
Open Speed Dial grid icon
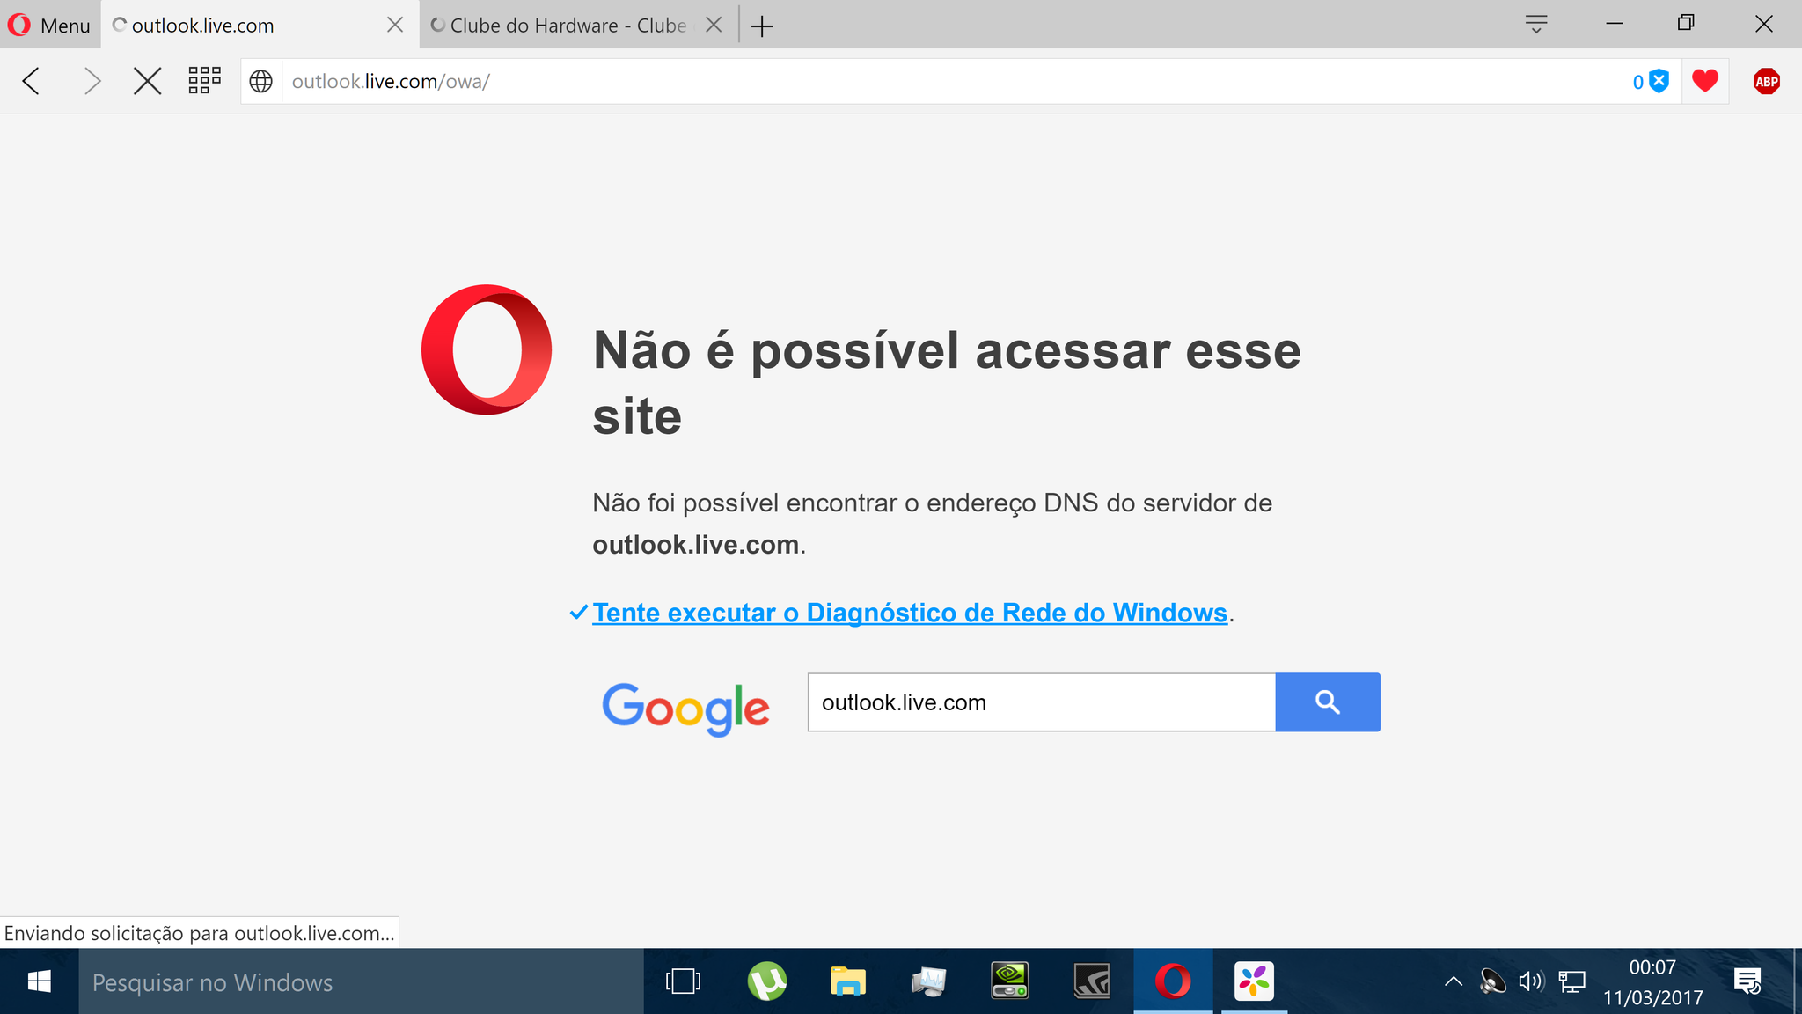click(x=204, y=81)
